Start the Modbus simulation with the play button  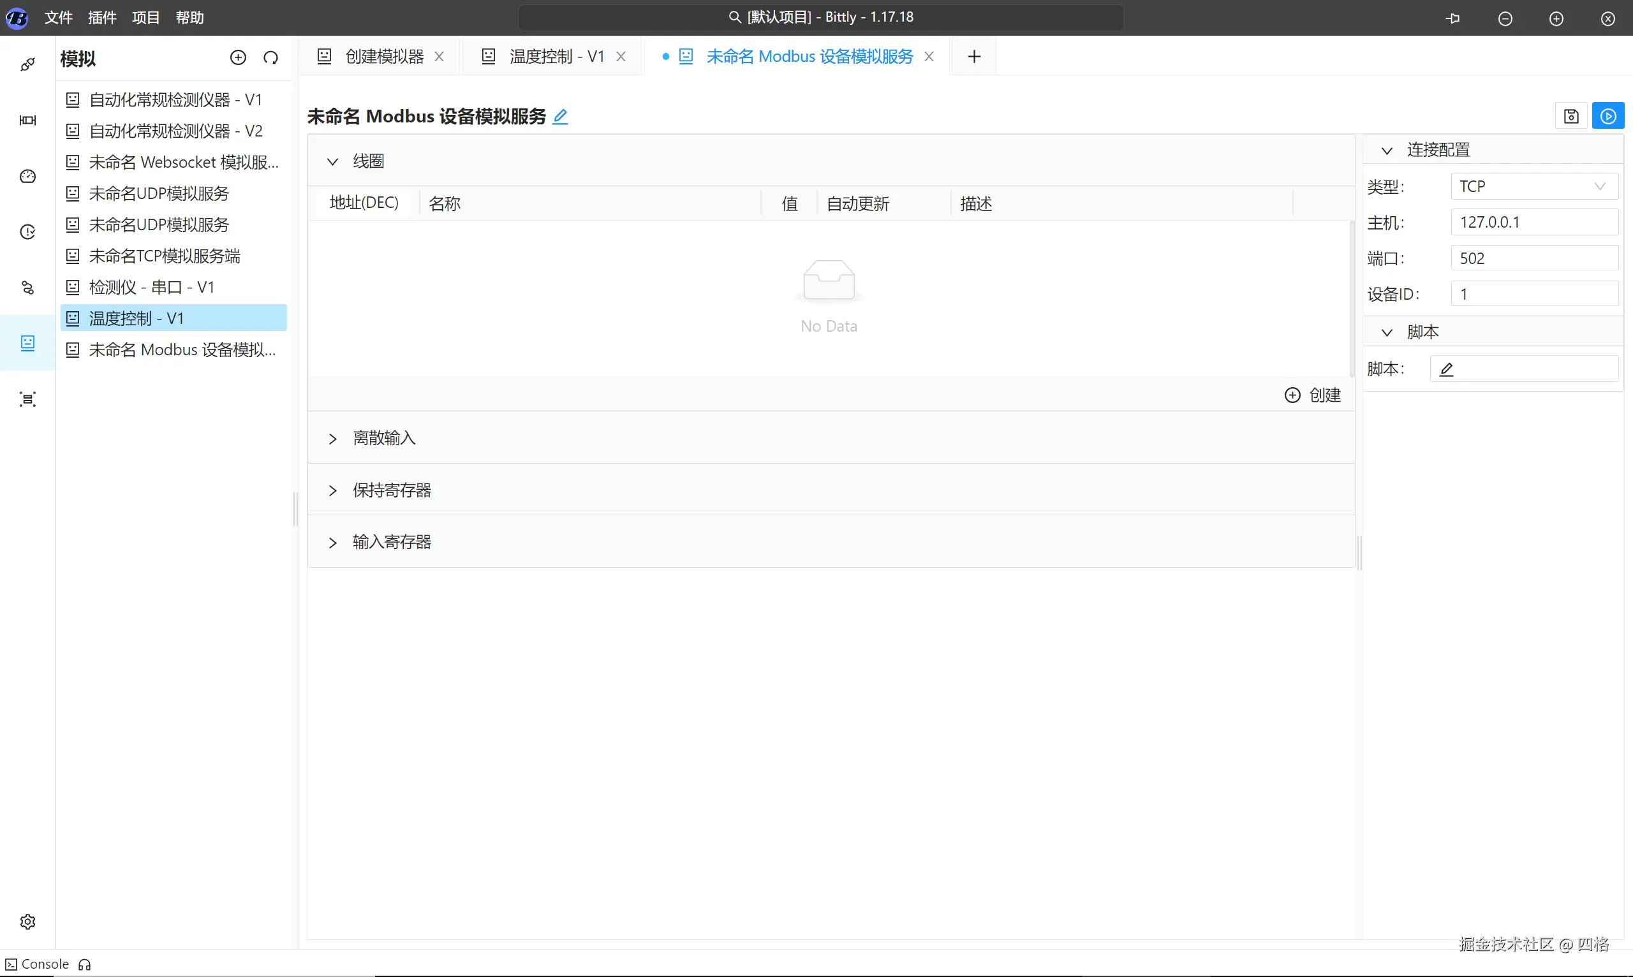coord(1607,117)
